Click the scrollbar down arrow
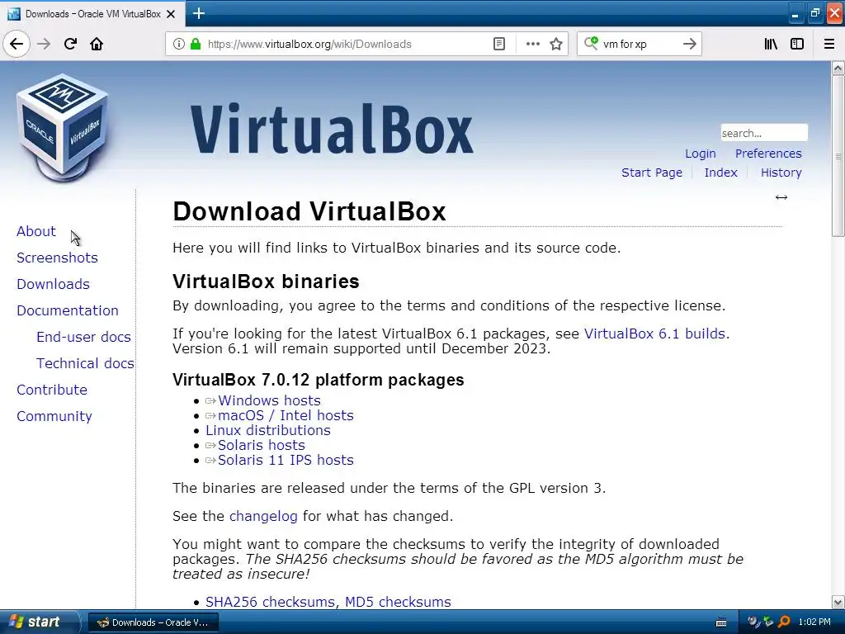This screenshot has height=634, width=845. click(x=838, y=602)
